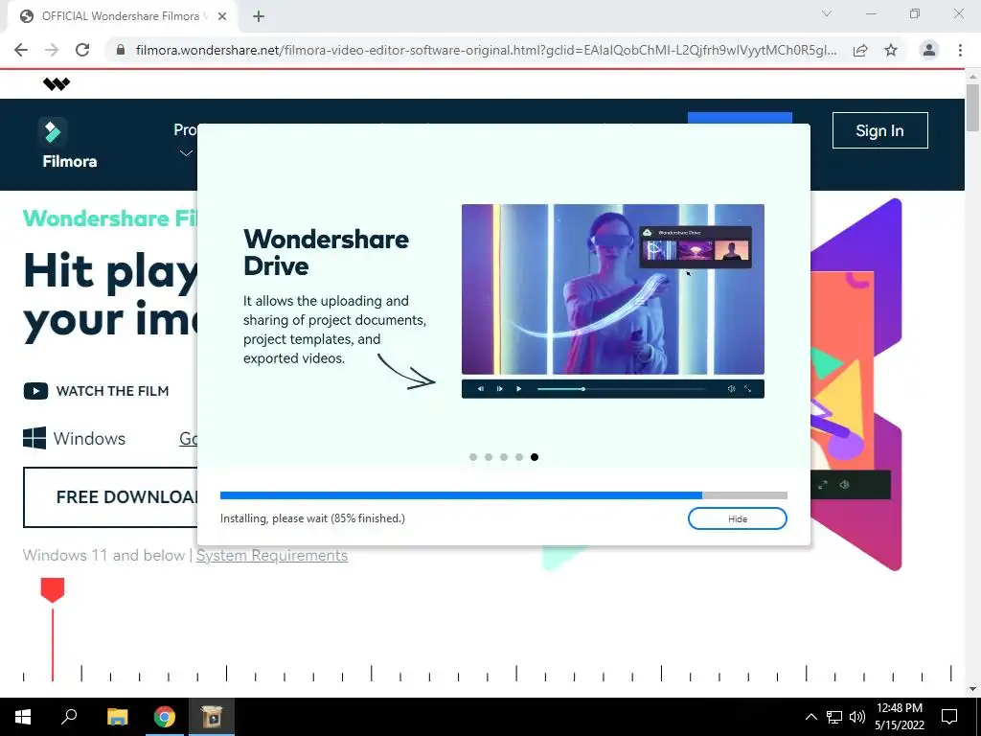
Task: Open the tab search chevron
Action: coord(827,13)
